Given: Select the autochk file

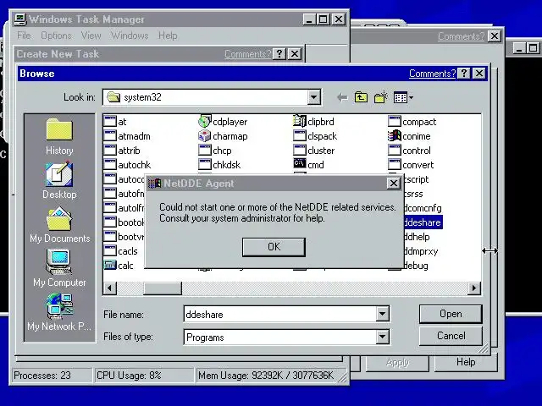Looking at the screenshot, I should (128, 165).
